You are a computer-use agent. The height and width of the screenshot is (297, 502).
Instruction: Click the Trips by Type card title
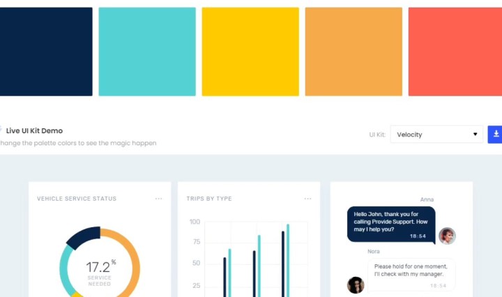tap(209, 199)
